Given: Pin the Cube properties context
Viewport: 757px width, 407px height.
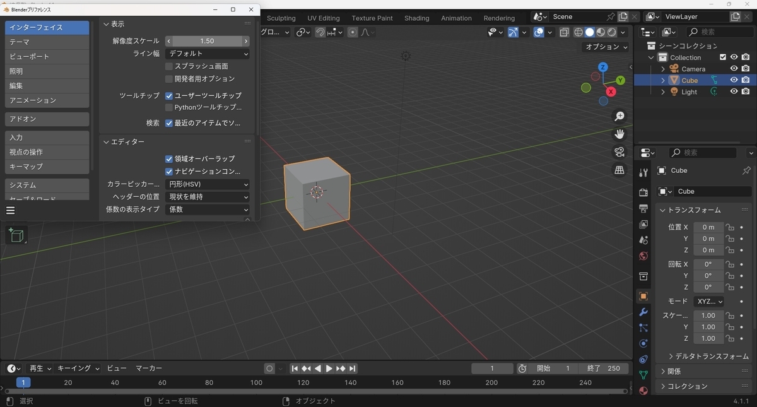Looking at the screenshot, I should (x=746, y=170).
